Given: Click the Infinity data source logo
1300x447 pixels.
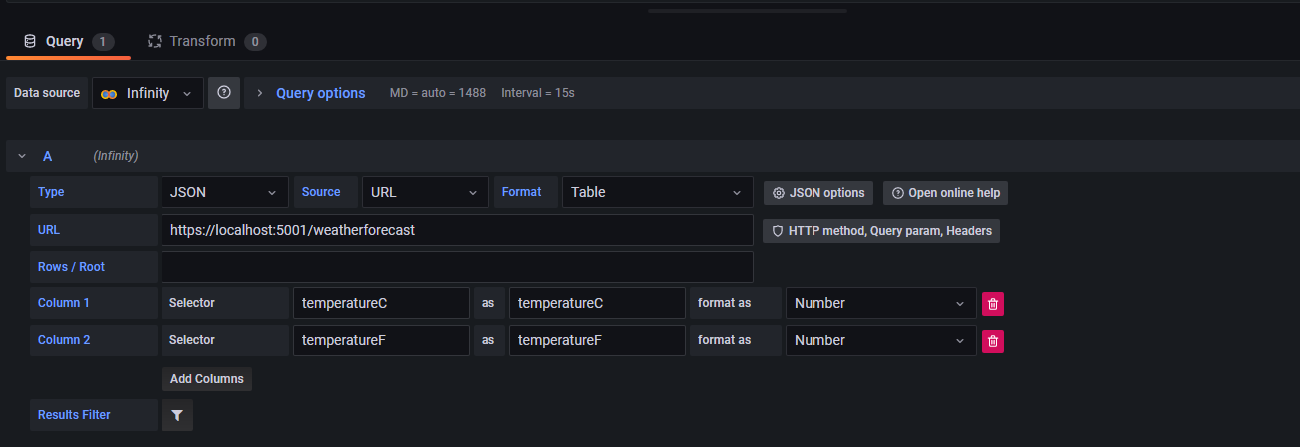Looking at the screenshot, I should (110, 93).
